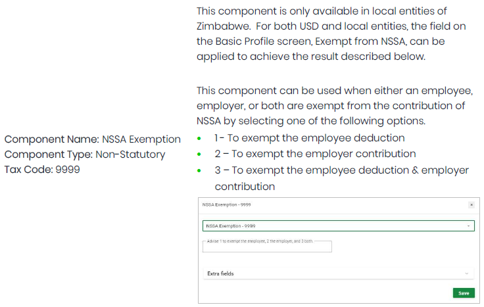Click the Extra fields chevron icon
The width and height of the screenshot is (484, 307).
coord(466,273)
